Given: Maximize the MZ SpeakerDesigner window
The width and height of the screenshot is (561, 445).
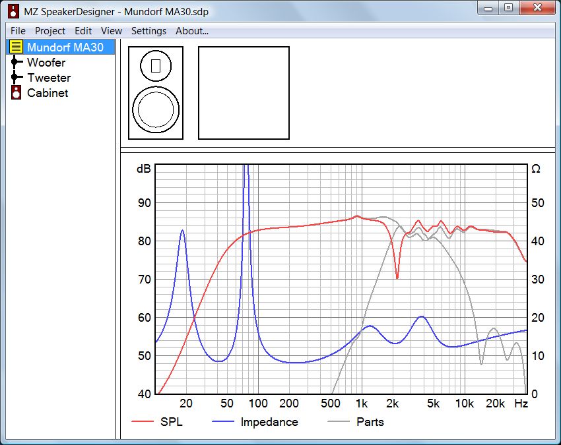Looking at the screenshot, I should point(508,8).
